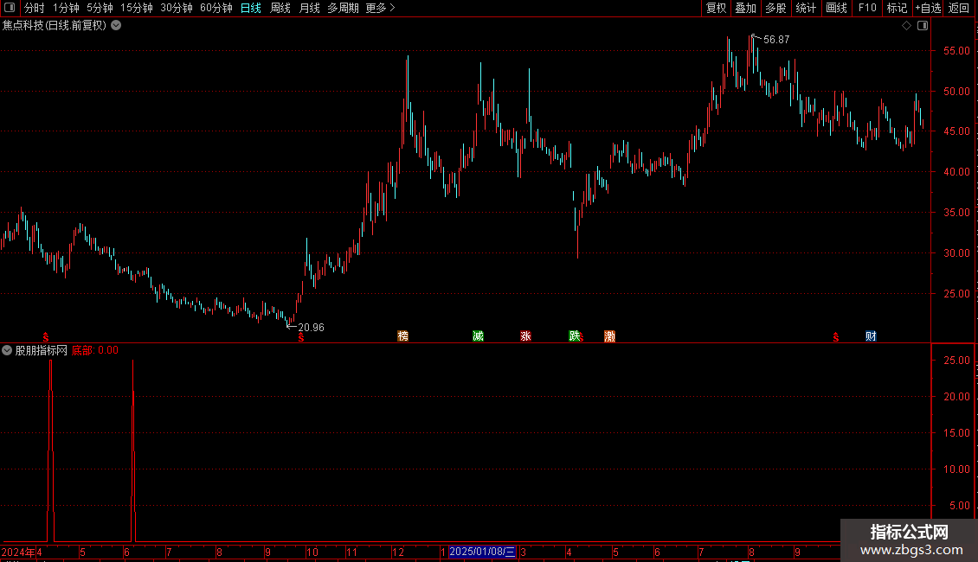
Task: Switch to 15分钟 period
Action: tap(137, 8)
